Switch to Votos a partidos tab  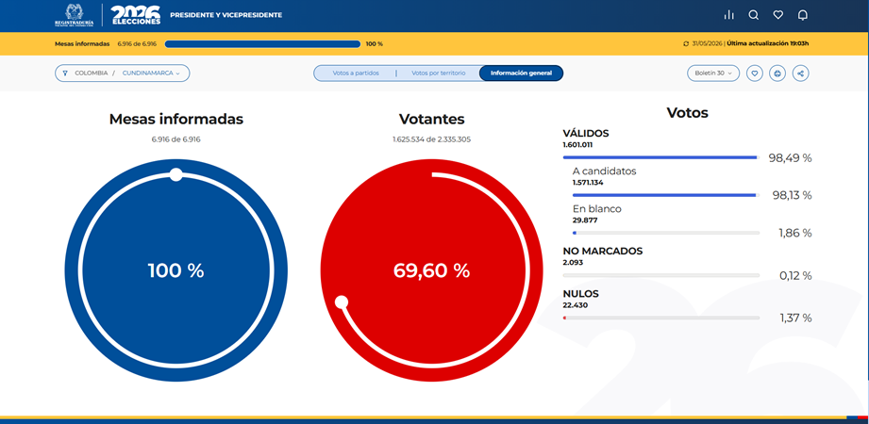coord(356,73)
